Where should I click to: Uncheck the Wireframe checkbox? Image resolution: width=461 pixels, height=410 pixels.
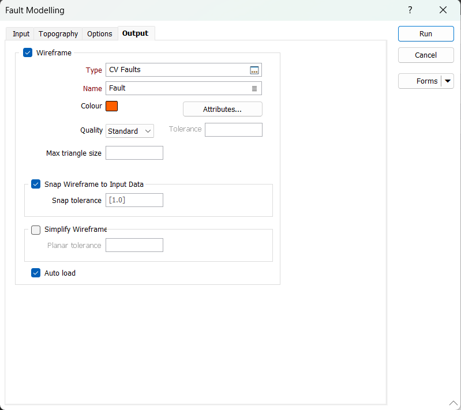[x=28, y=52]
